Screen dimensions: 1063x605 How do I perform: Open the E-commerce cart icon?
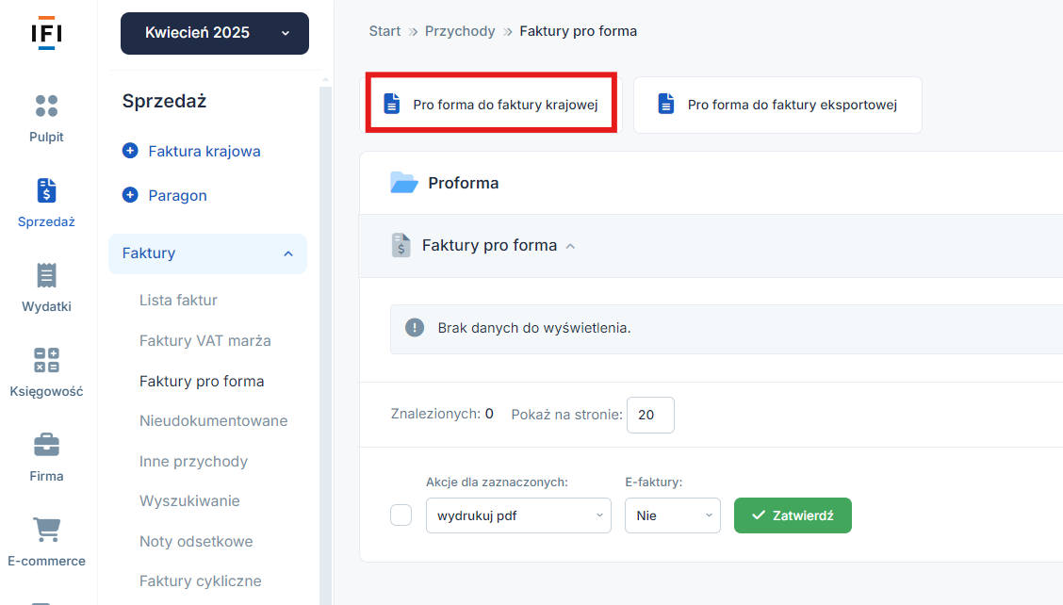tap(46, 530)
